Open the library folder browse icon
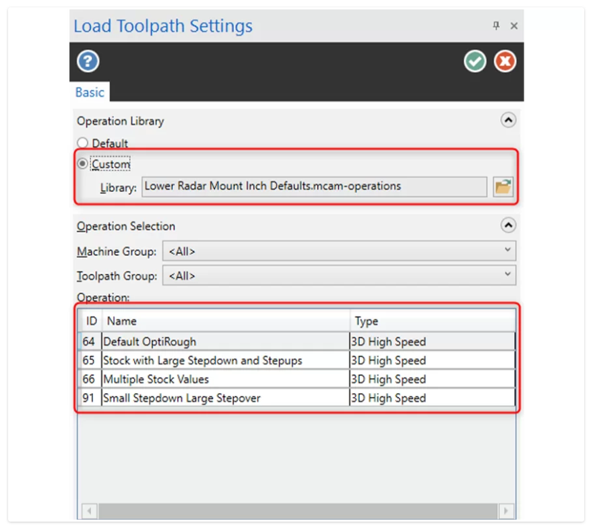The height and width of the screenshot is (527, 593). pos(503,186)
